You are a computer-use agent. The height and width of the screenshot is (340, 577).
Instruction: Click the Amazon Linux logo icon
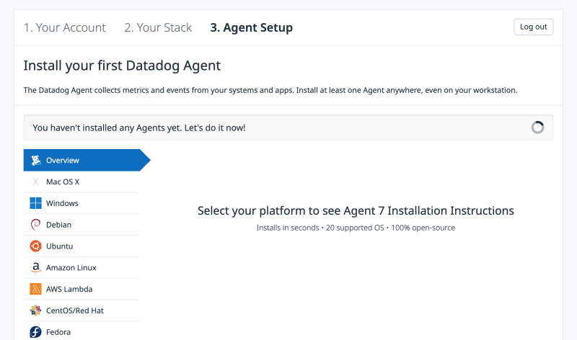pos(35,267)
